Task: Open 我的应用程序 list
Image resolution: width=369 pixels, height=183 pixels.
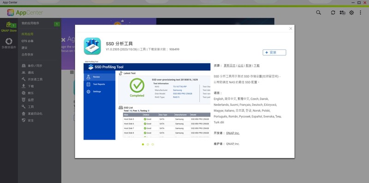Action: [x=30, y=24]
